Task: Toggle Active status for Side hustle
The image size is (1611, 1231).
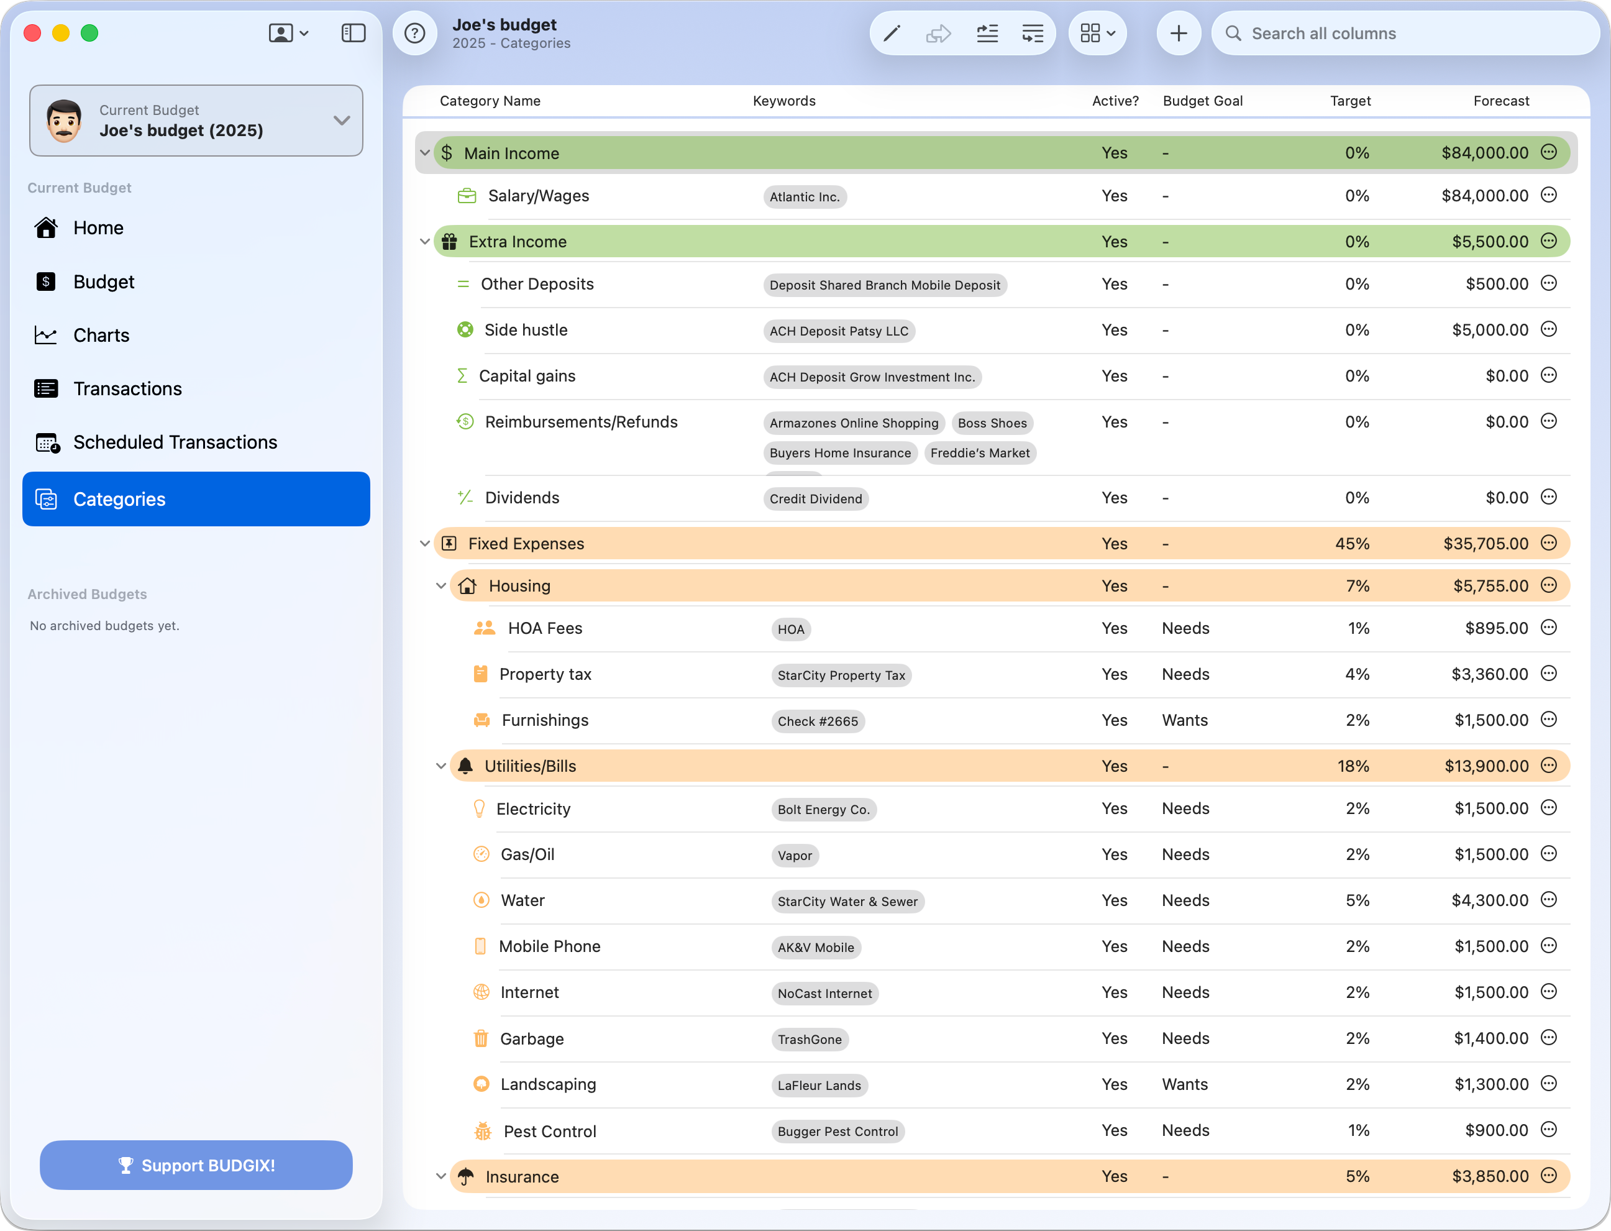Action: pyautogui.click(x=1115, y=330)
